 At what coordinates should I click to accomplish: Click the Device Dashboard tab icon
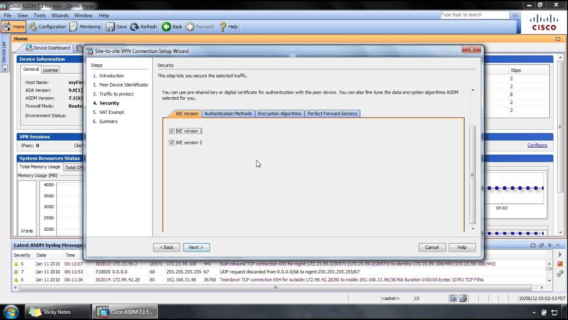pos(29,48)
